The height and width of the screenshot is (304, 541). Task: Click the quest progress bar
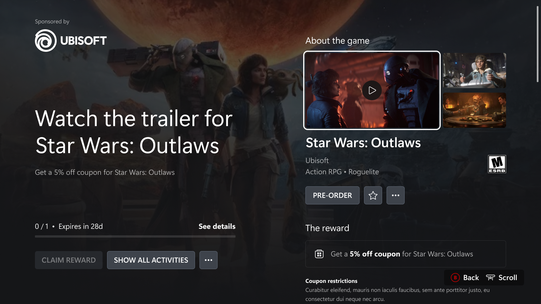tap(135, 236)
